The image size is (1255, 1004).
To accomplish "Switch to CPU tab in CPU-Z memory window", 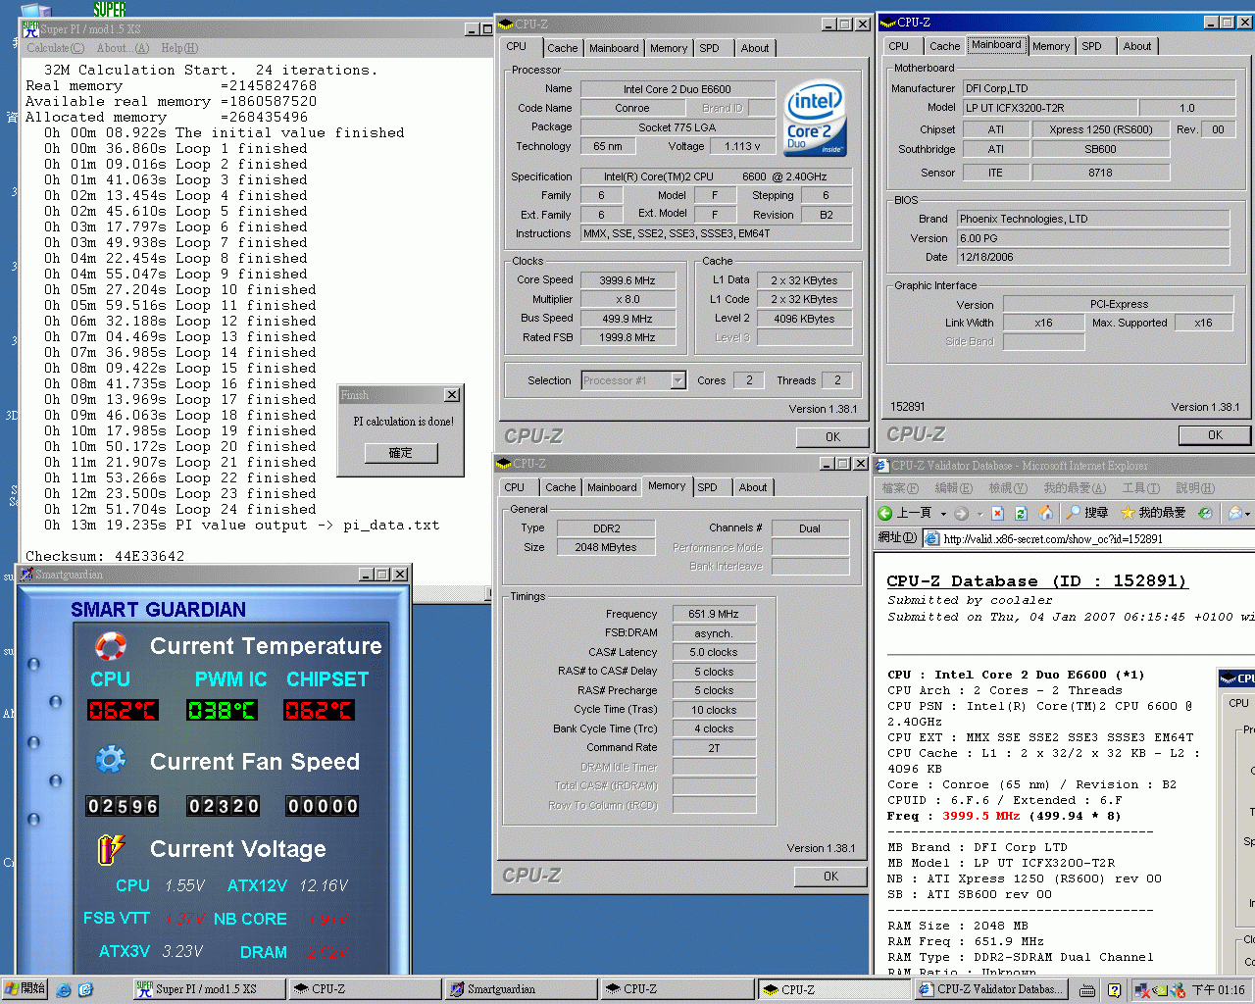I will point(514,487).
